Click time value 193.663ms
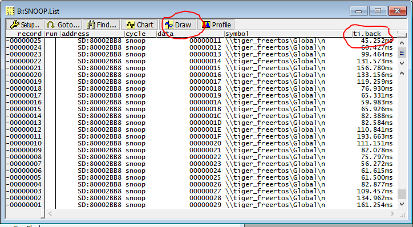 [x=375, y=136]
